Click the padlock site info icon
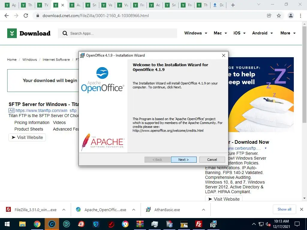Screen dimensions: 307x230 click(38, 16)
